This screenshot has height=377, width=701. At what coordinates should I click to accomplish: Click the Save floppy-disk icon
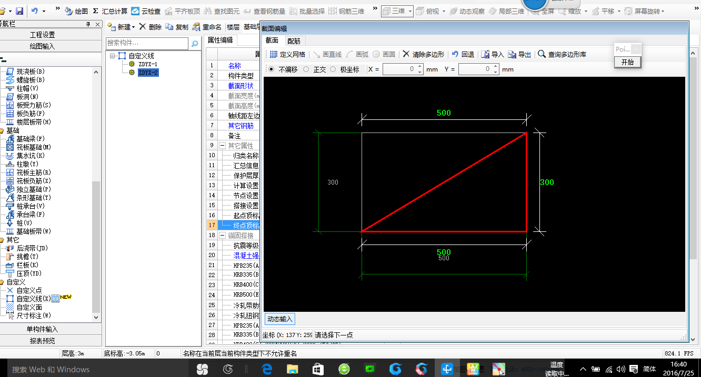[19, 11]
